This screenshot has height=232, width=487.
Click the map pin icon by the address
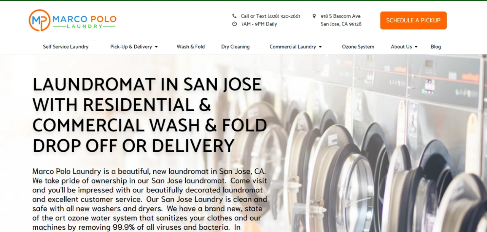(x=314, y=16)
